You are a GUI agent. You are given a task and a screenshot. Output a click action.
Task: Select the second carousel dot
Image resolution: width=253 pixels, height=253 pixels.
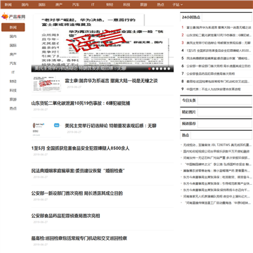click(153, 69)
